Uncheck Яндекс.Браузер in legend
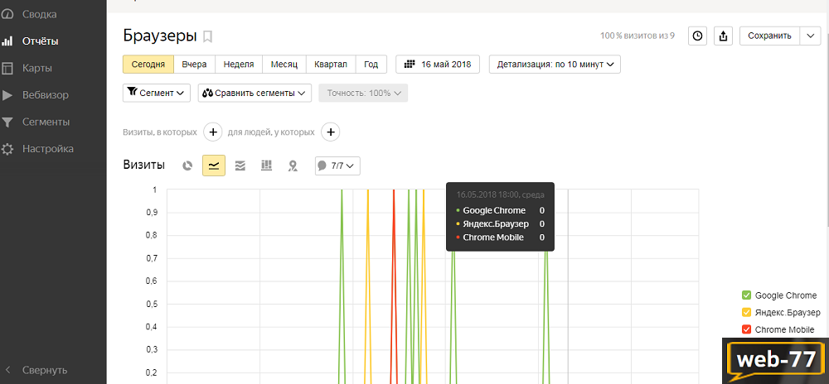Screen dimensions: 829x384 [747, 312]
